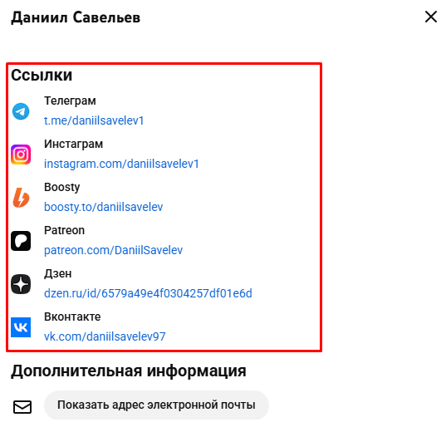Click the envelope email icon
446x432 pixels.
point(22,407)
